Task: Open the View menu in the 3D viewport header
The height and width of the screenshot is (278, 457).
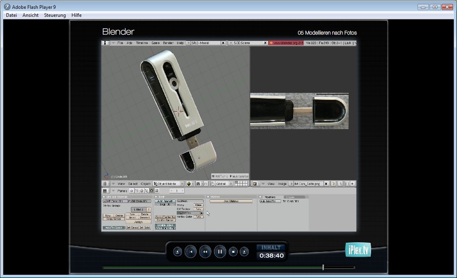Action: pyautogui.click(x=121, y=184)
